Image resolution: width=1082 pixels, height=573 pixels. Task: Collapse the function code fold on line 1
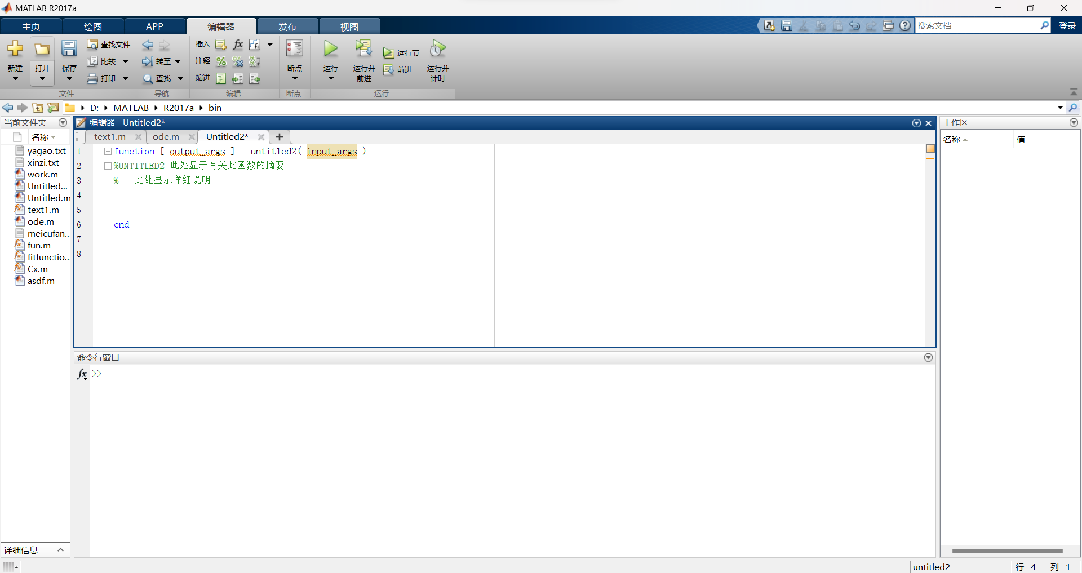pos(108,152)
